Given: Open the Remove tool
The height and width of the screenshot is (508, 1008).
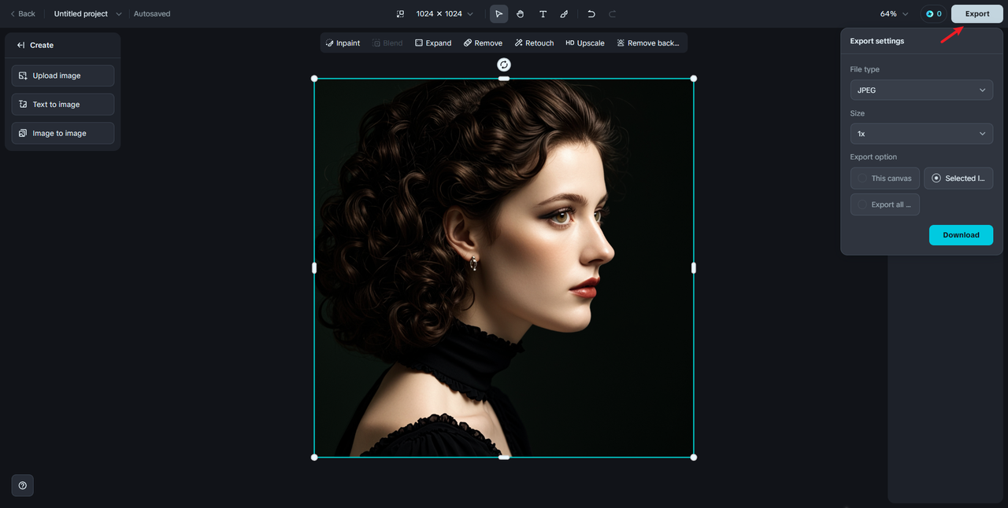Looking at the screenshot, I should (483, 43).
